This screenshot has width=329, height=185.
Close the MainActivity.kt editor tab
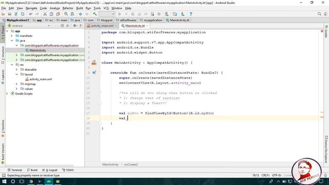148,26
